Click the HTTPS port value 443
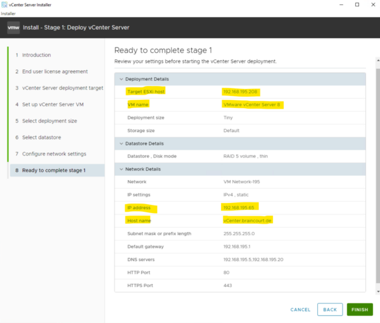 tap(227, 286)
